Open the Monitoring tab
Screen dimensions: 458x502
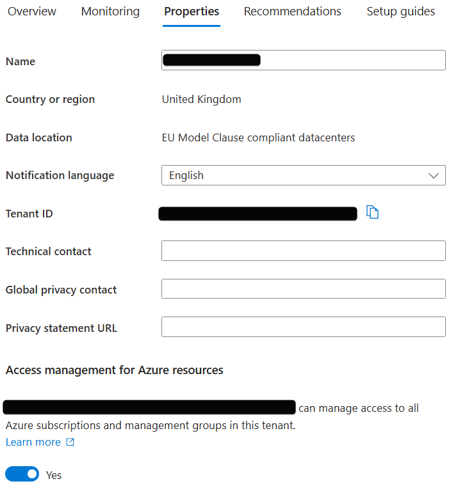[110, 12]
